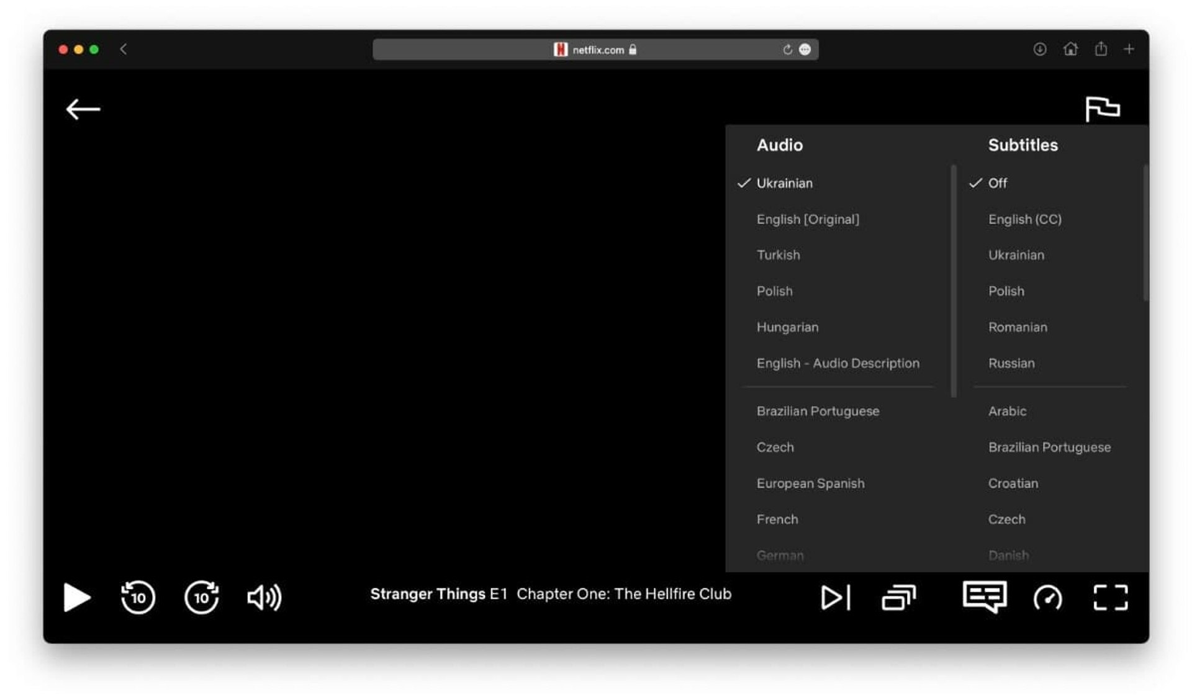Select English [Original] audio
Screen dimensions: 1192x700
(x=808, y=219)
